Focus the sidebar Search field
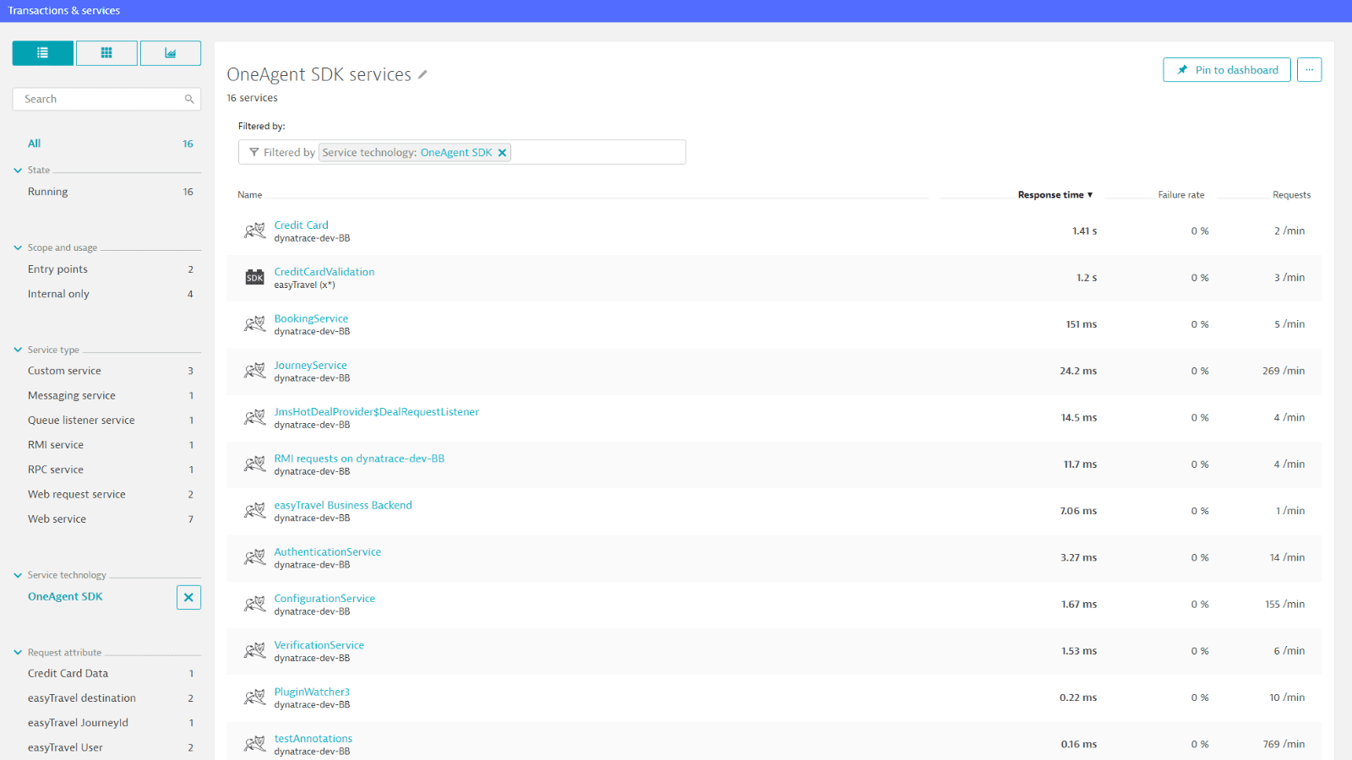The image size is (1352, 760). click(106, 99)
